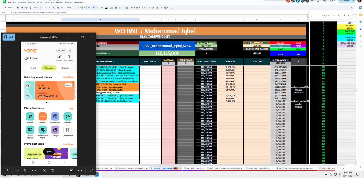Toggle filmstrip in photo viewer
The width and height of the screenshot is (364, 178).
tap(6, 170)
